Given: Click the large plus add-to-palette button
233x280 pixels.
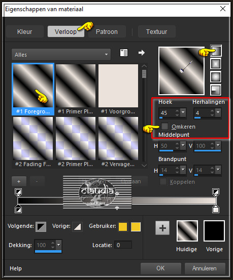Looking at the screenshot, I should tap(162, 228).
